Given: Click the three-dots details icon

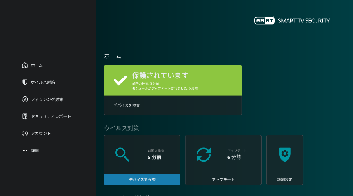Looking at the screenshot, I should (25, 151).
